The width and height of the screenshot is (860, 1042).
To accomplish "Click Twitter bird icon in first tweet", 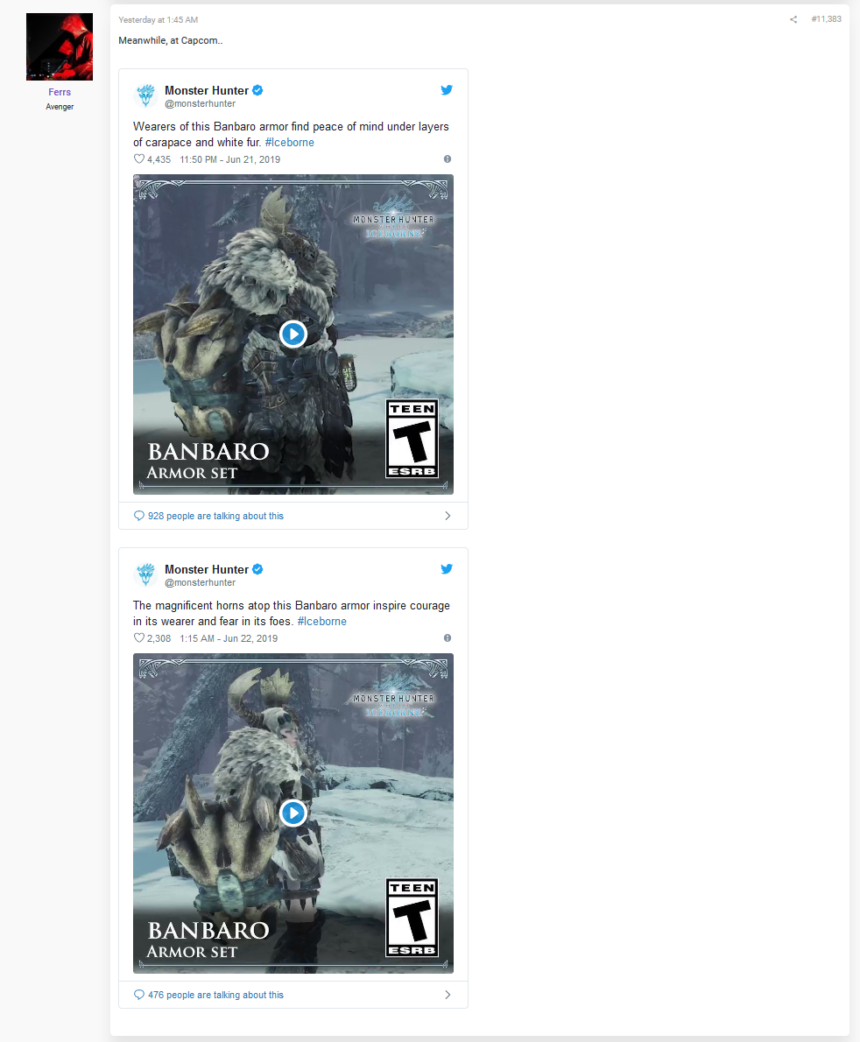I will click(x=447, y=89).
